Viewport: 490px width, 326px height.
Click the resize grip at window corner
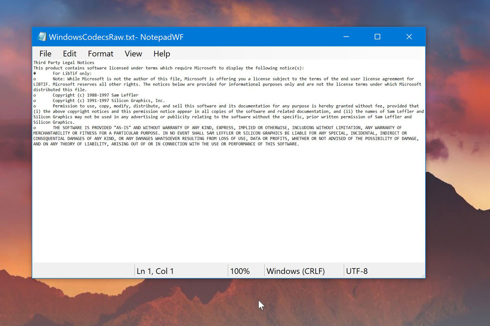[x=423, y=275]
